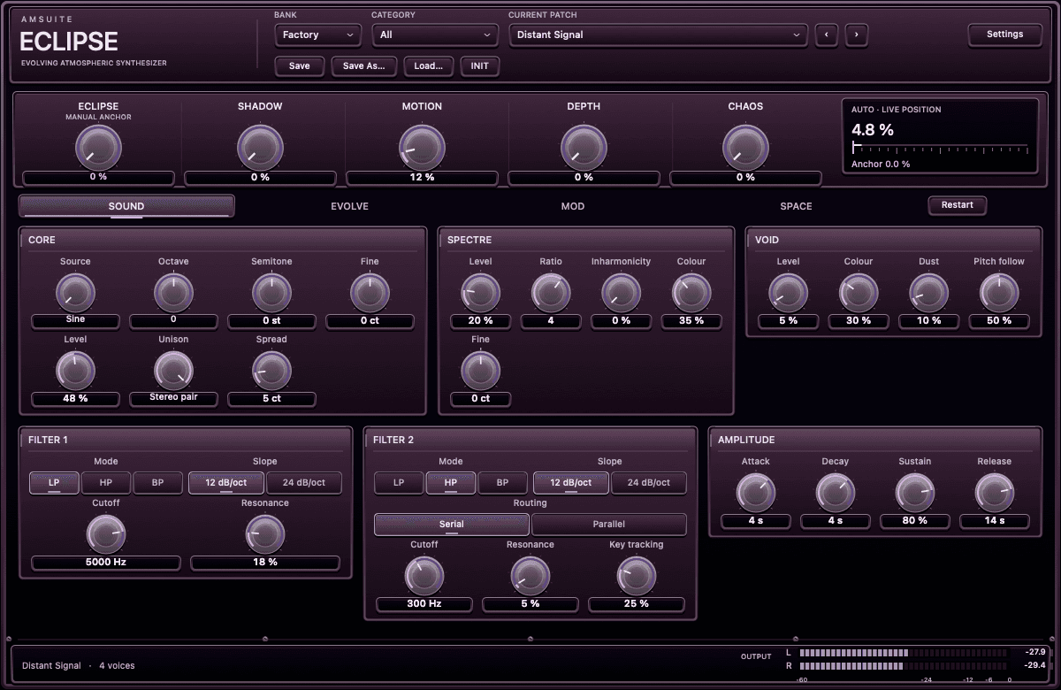Click the Load... button
This screenshot has height=690, width=1061.
(429, 66)
